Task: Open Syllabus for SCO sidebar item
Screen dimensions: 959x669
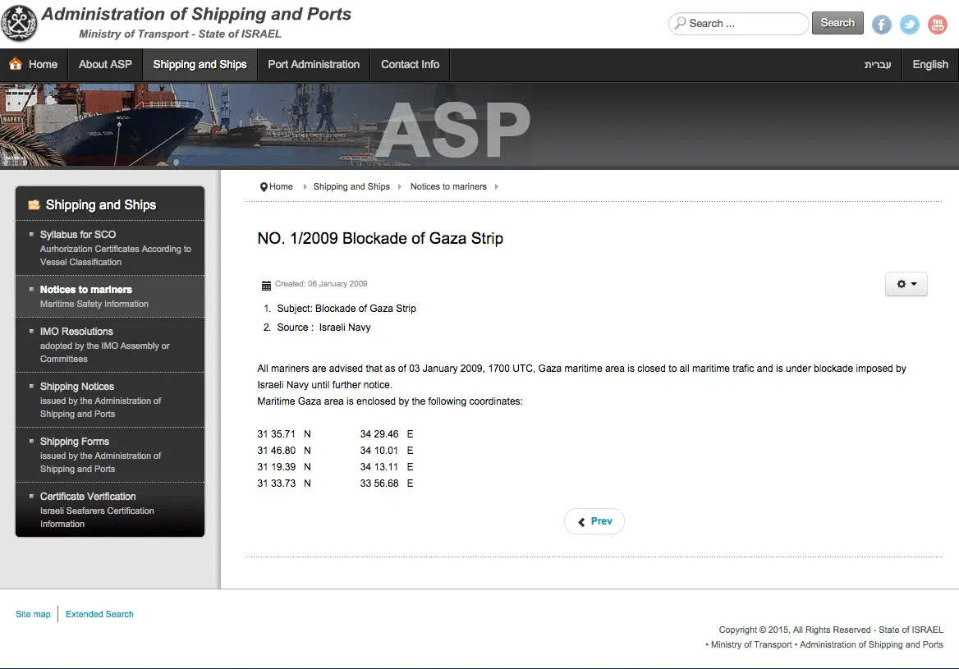Action: [78, 235]
